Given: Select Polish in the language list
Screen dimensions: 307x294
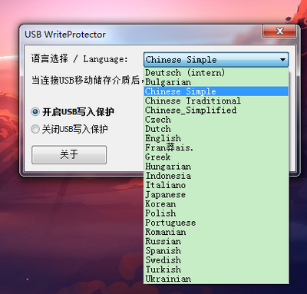Looking at the screenshot, I should 216,213.
